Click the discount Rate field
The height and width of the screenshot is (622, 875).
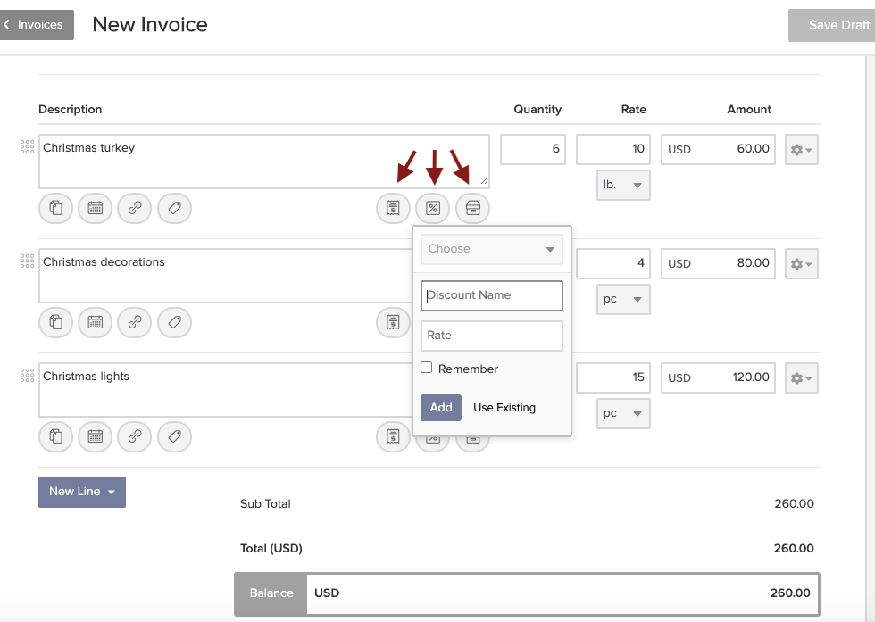492,336
